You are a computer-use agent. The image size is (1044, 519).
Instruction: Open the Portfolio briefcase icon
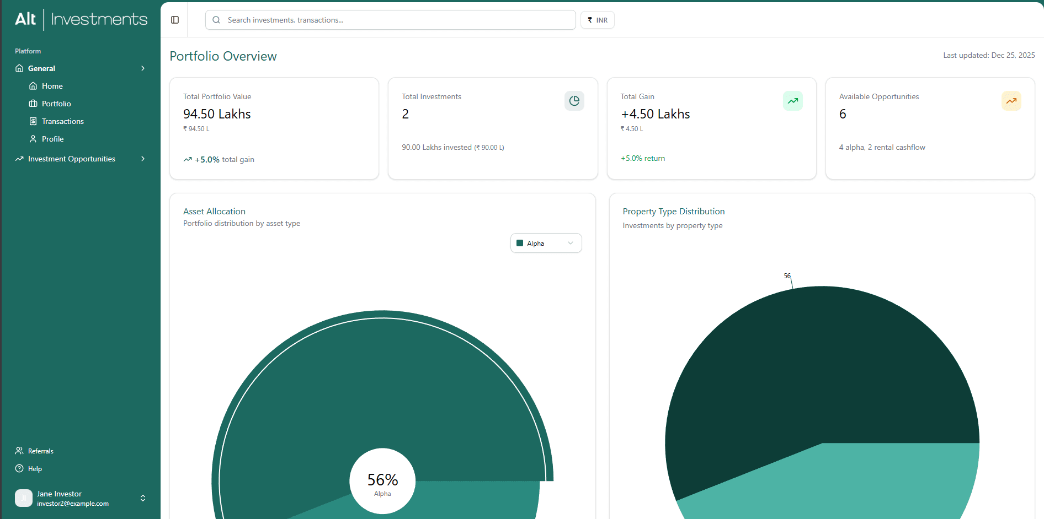point(33,104)
